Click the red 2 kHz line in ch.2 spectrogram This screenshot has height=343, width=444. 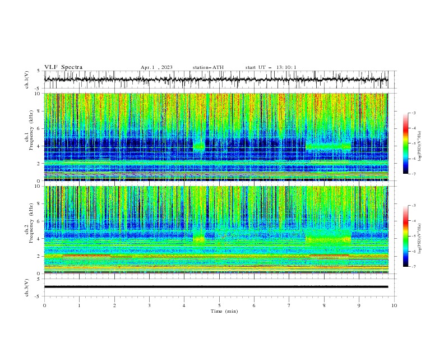[86, 256]
